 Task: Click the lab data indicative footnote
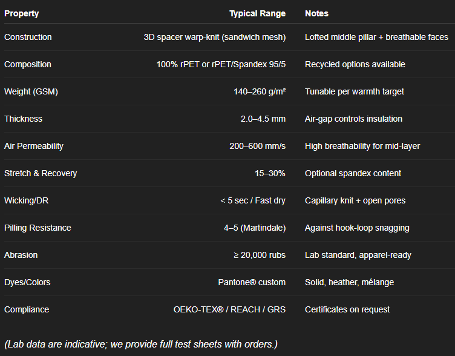pyautogui.click(x=140, y=344)
